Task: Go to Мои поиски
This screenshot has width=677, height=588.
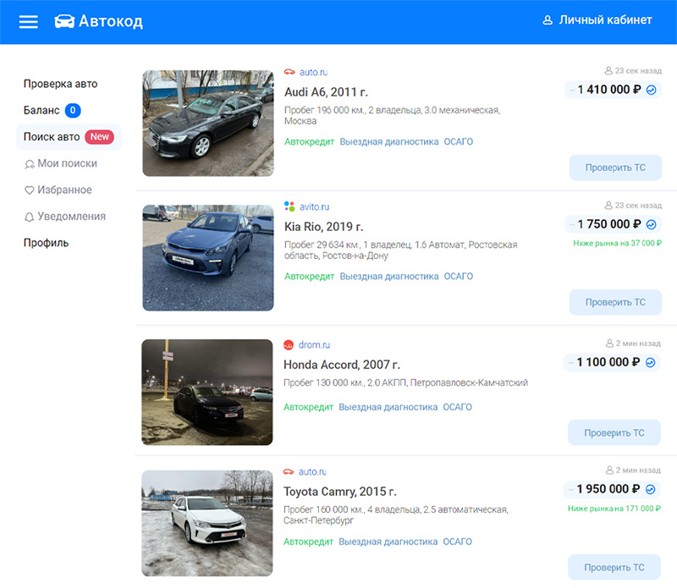Action: [x=68, y=163]
